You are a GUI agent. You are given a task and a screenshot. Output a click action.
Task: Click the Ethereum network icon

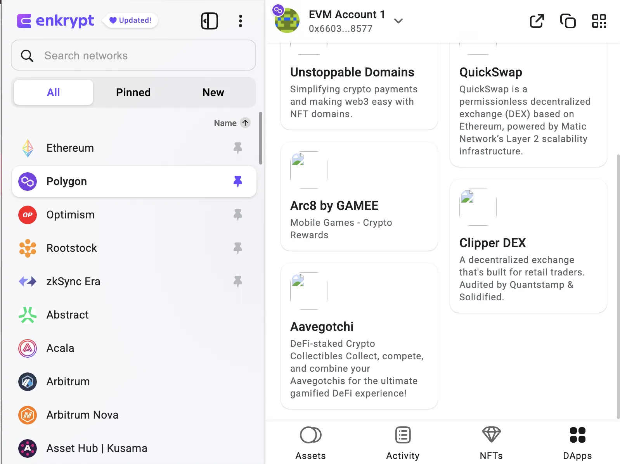point(28,148)
